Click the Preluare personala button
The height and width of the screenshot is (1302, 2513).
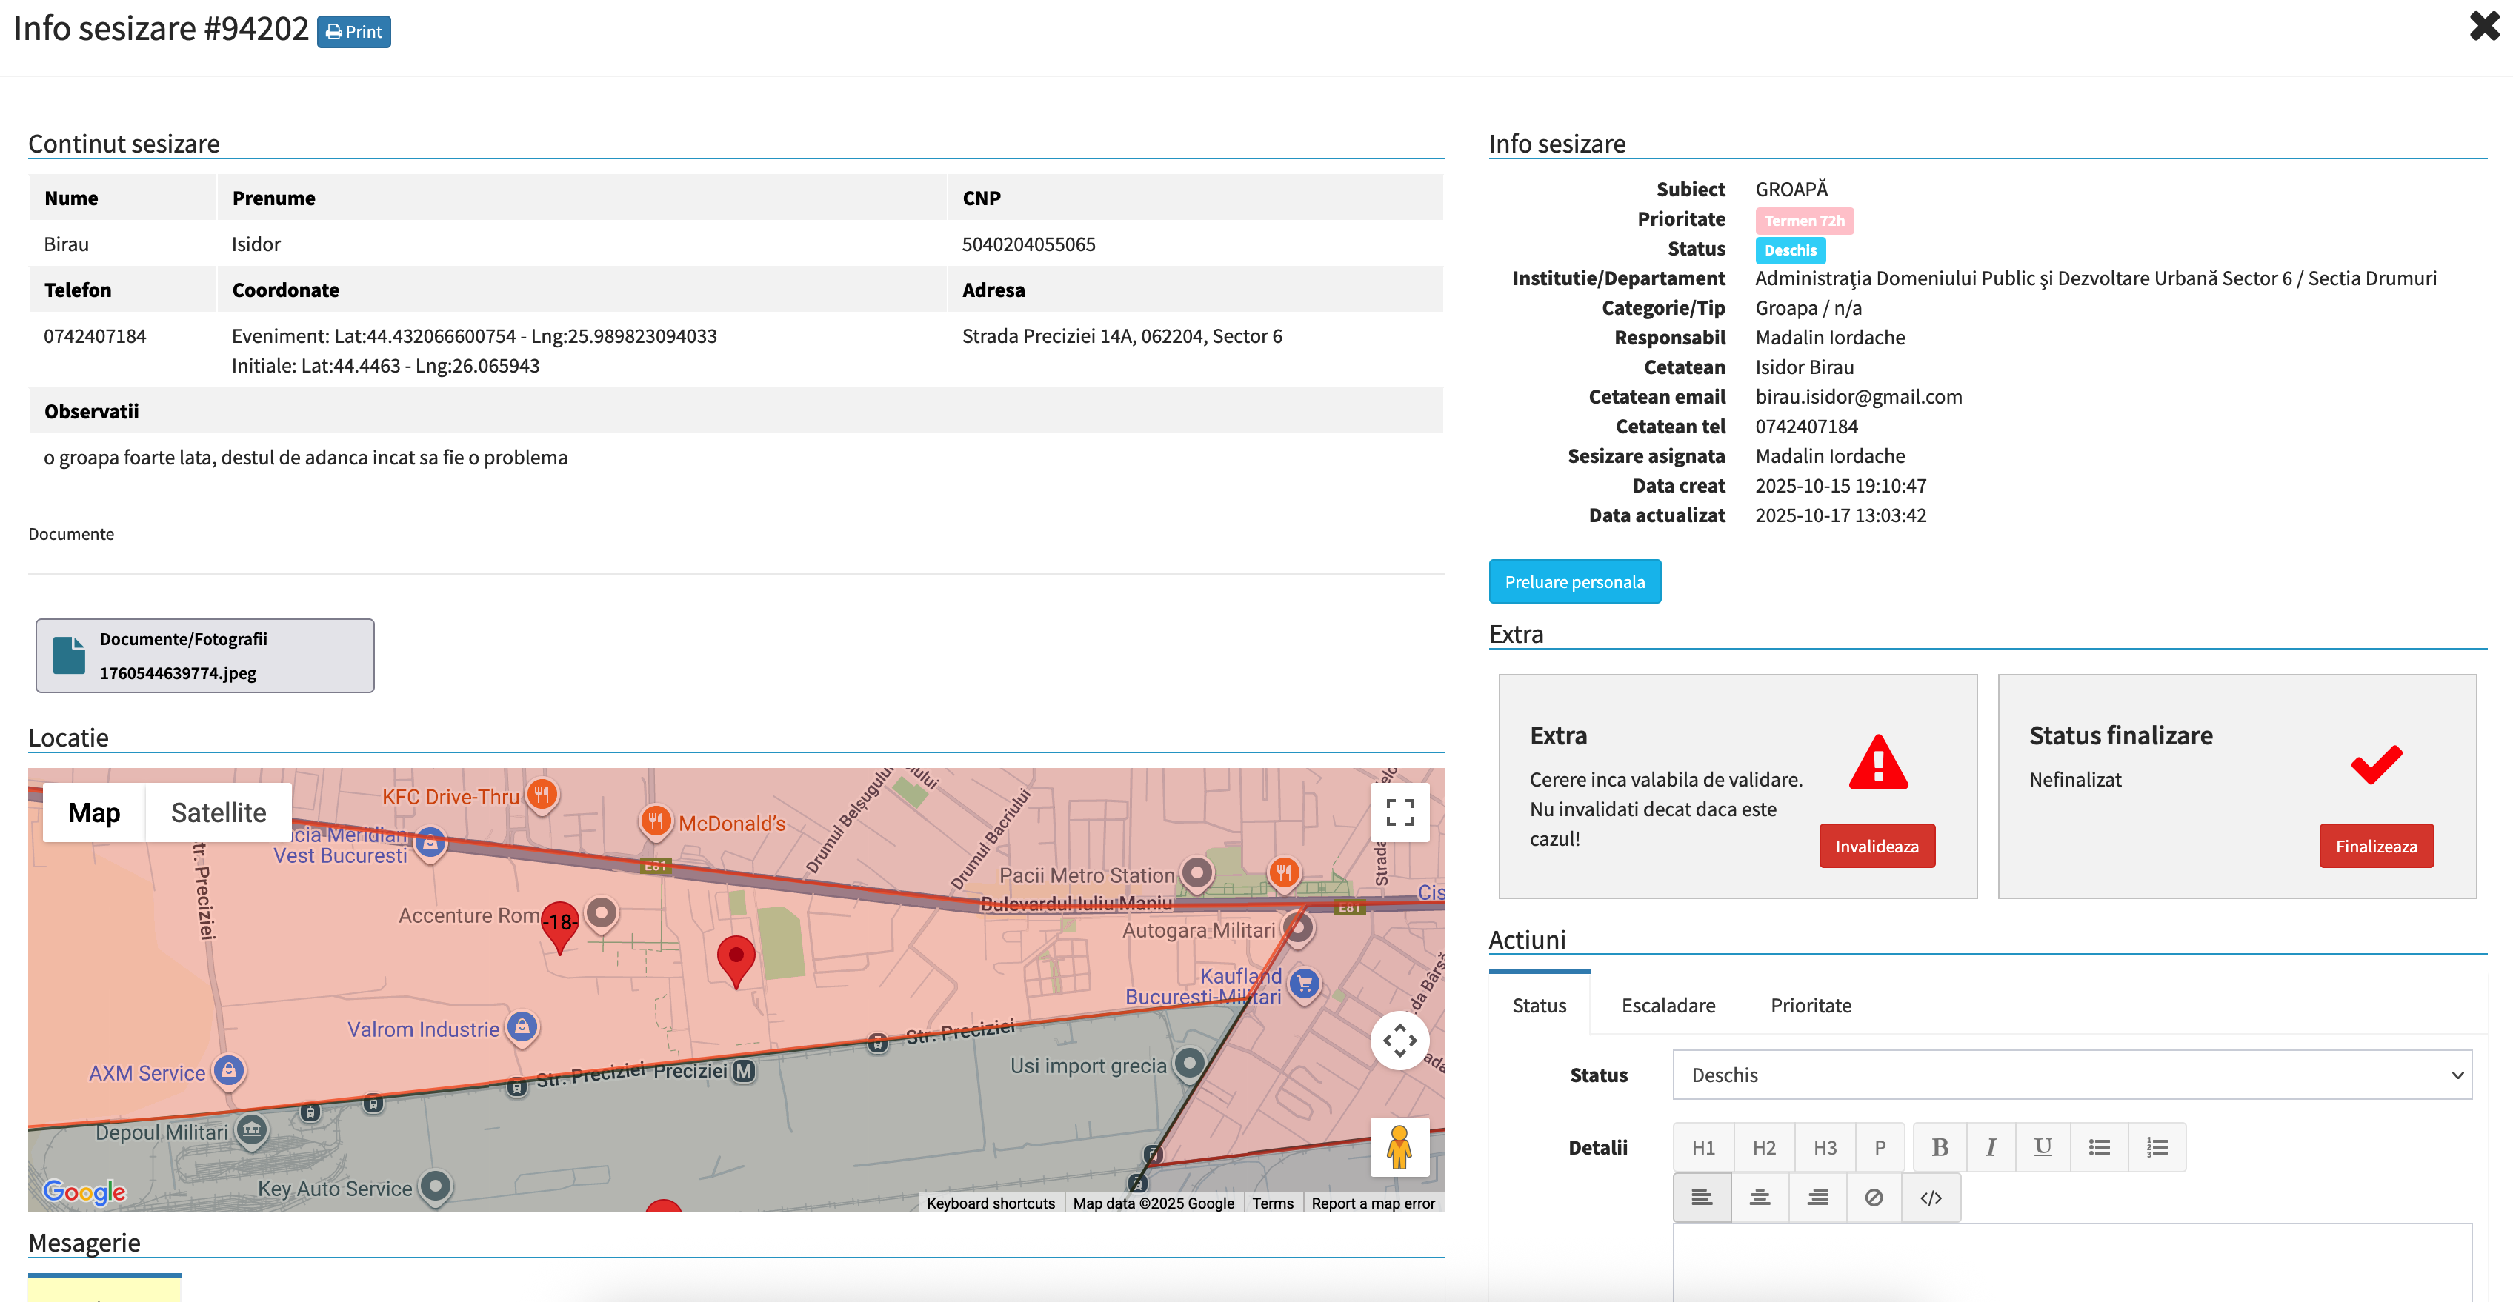coord(1574,582)
